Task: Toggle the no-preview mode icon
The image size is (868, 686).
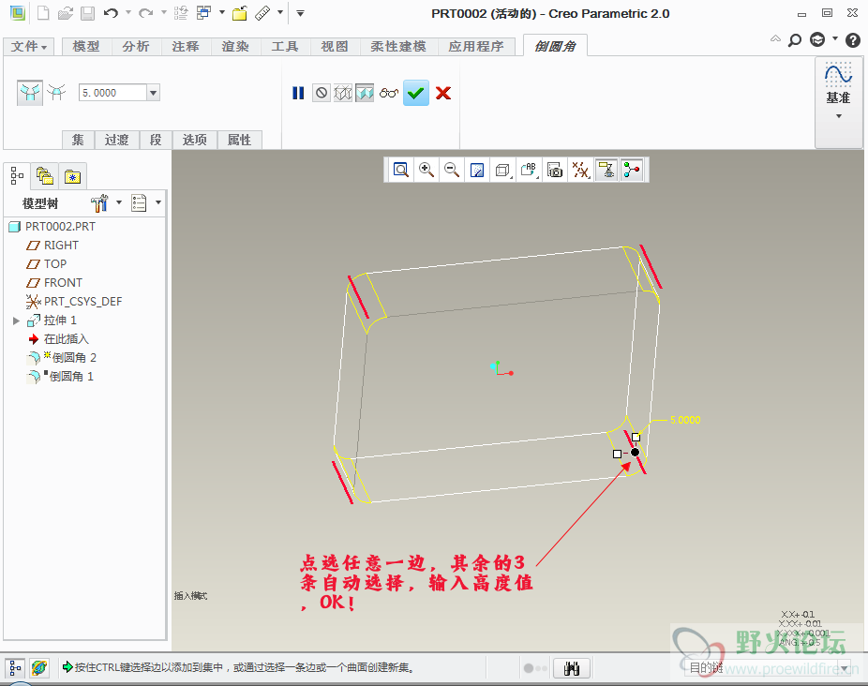Action: (x=322, y=93)
